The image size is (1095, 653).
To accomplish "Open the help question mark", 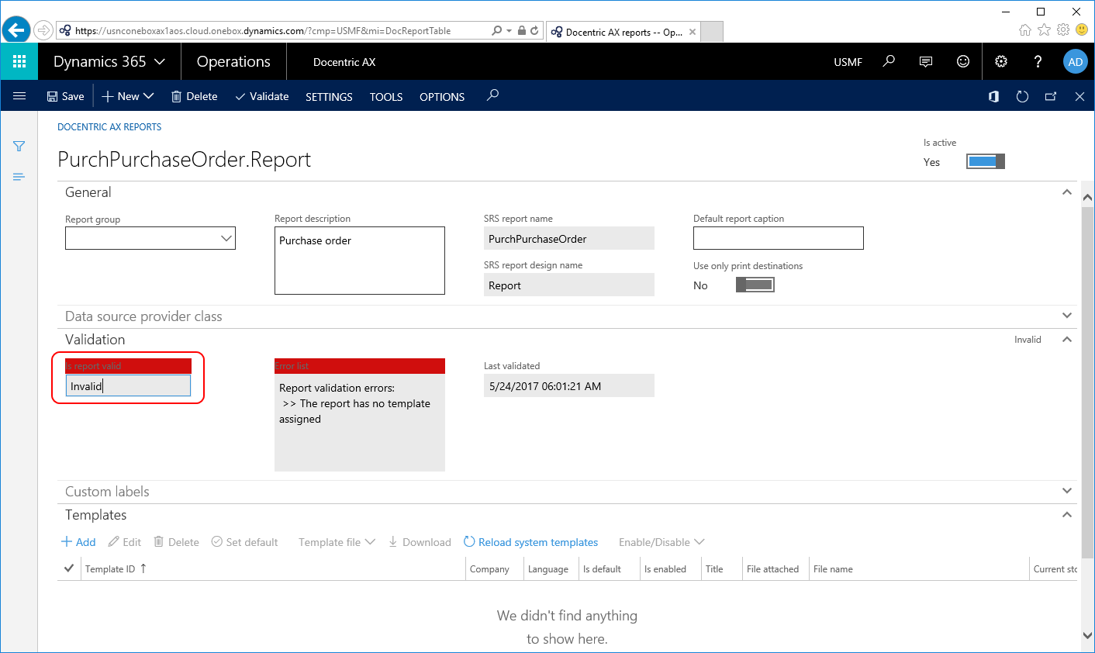I will (1038, 61).
